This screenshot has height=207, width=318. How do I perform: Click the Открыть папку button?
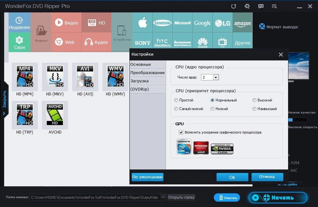(x=181, y=197)
